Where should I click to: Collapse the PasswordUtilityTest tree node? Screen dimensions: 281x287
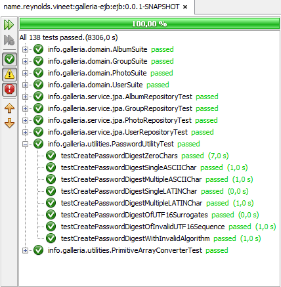[25, 144]
